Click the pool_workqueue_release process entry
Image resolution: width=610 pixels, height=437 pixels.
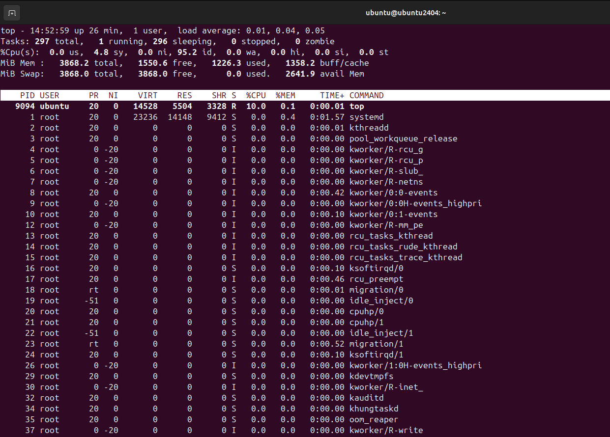(403, 138)
